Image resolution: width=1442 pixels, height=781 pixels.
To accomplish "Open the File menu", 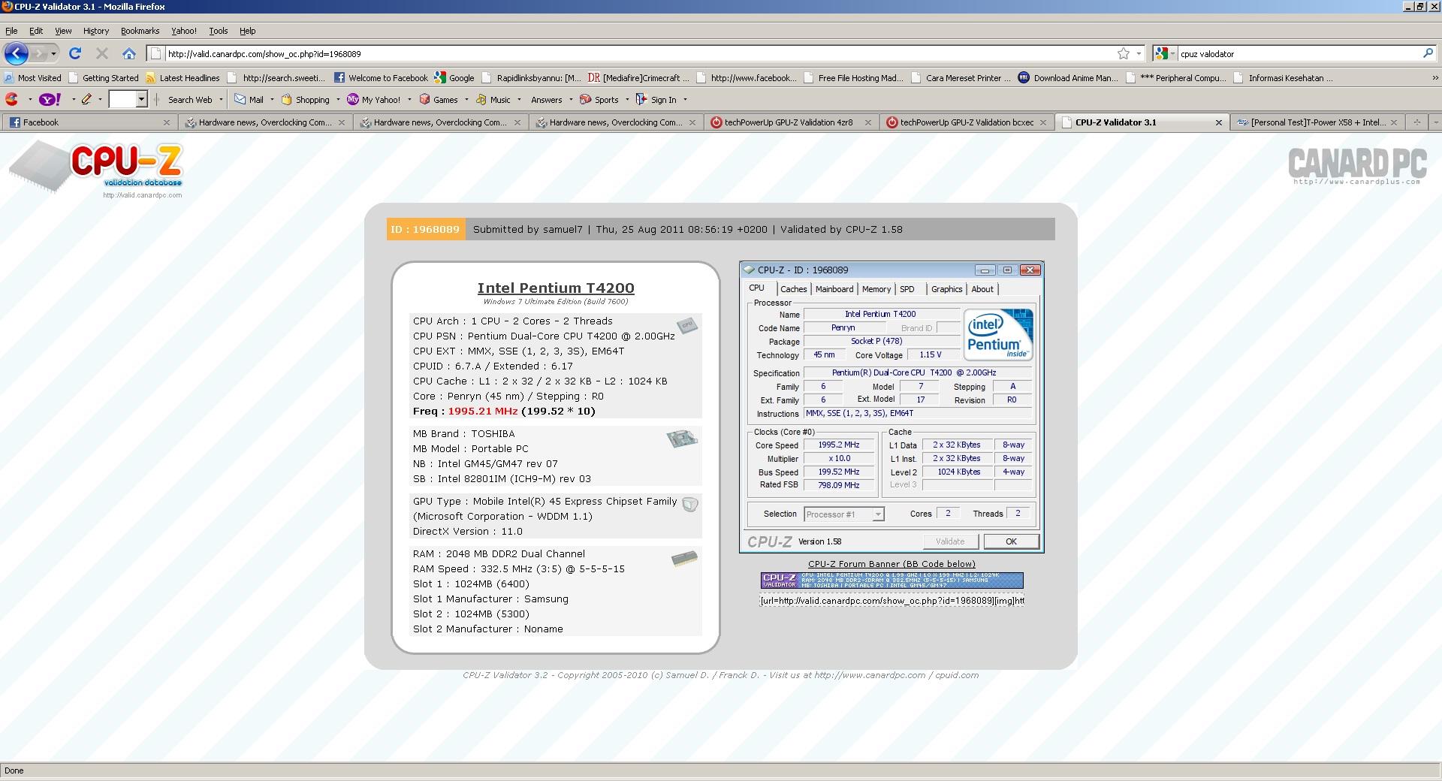I will click(x=11, y=31).
